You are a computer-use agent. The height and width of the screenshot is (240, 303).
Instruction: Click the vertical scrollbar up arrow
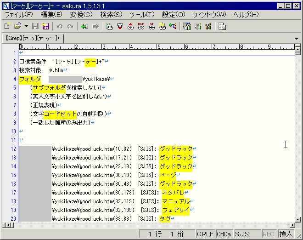[x=297, y=50]
